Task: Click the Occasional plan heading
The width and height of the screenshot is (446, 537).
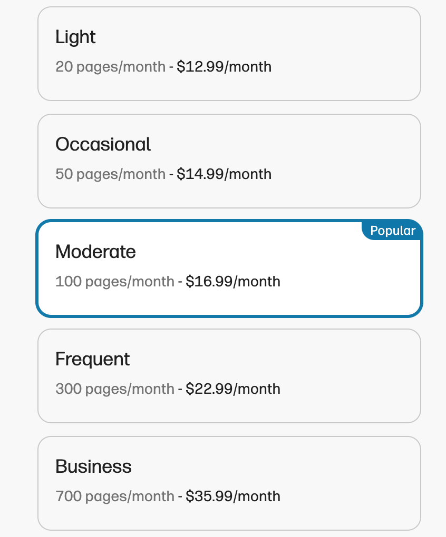Action: pos(103,144)
